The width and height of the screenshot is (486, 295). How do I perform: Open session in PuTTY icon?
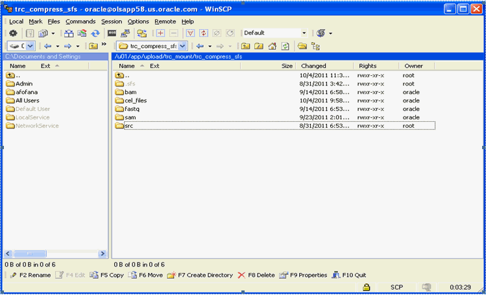click(x=125, y=33)
